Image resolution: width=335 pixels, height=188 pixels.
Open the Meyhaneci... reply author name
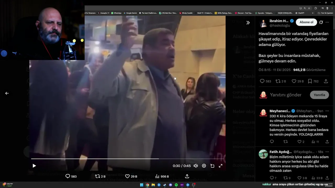pyautogui.click(x=280, y=111)
